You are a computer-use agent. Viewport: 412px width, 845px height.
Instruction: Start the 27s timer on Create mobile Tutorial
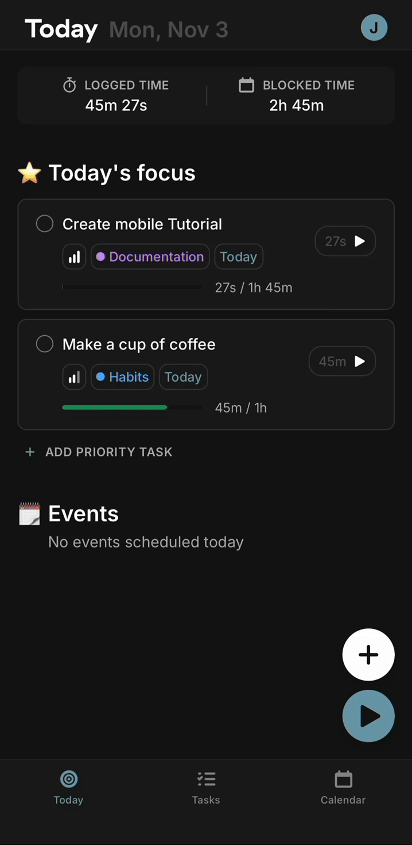point(345,241)
